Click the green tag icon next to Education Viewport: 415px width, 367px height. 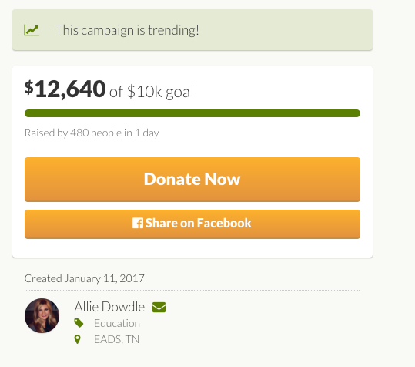[x=79, y=323]
